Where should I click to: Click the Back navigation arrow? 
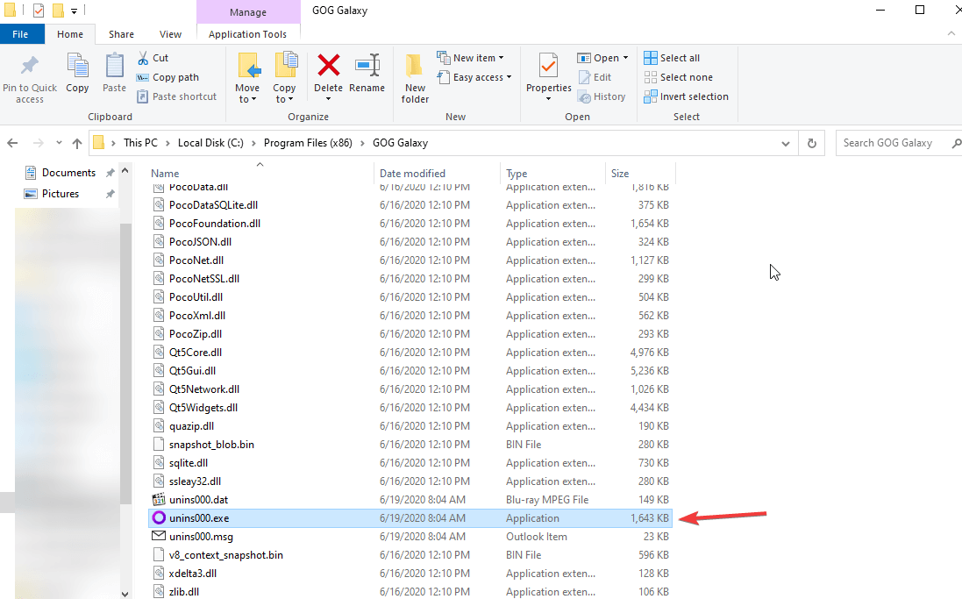tap(12, 143)
